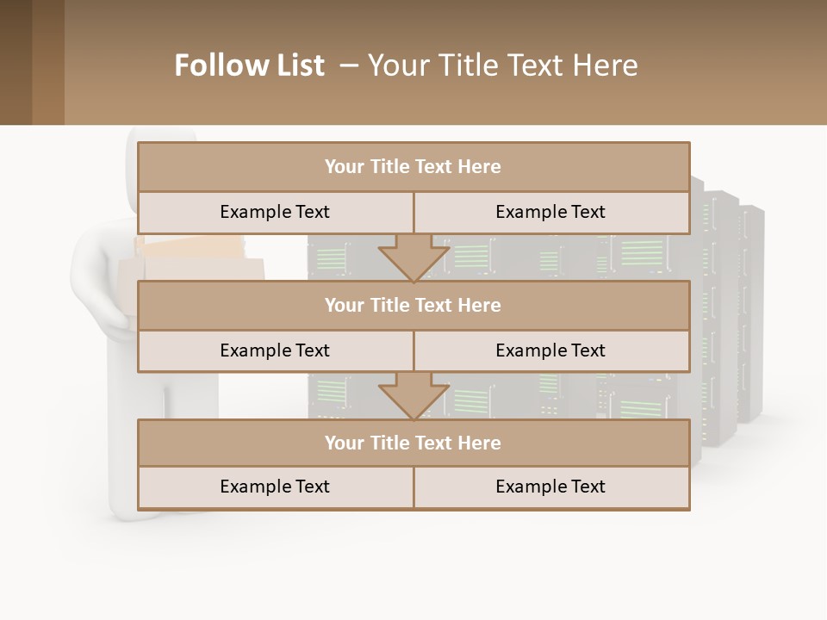
Task: Click left Example Text cell in bottom table
Action: [x=275, y=487]
